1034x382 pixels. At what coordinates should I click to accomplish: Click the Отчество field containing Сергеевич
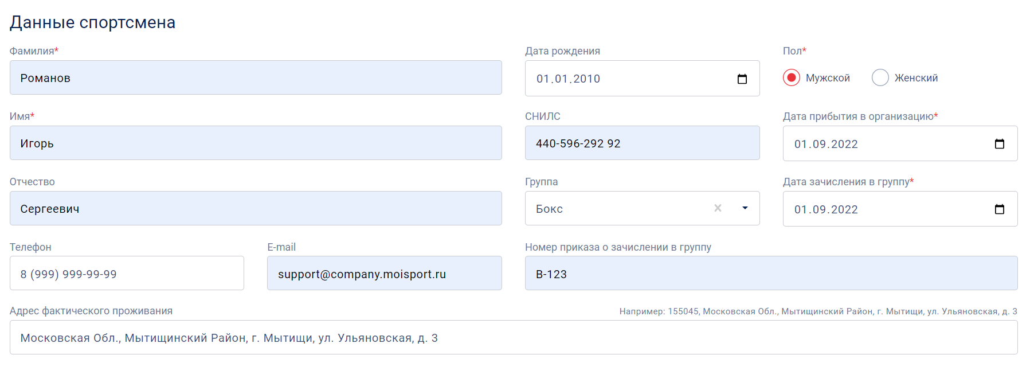[256, 208]
